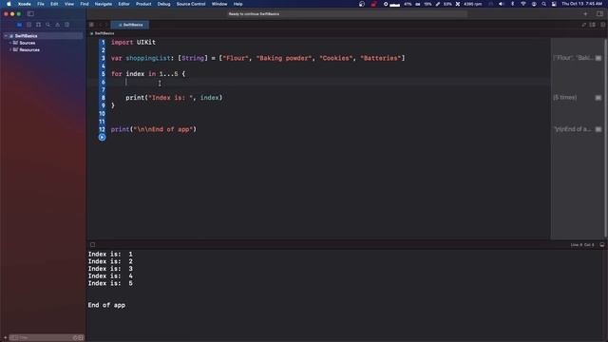Click the editor vertical scrollbar

click(606, 138)
